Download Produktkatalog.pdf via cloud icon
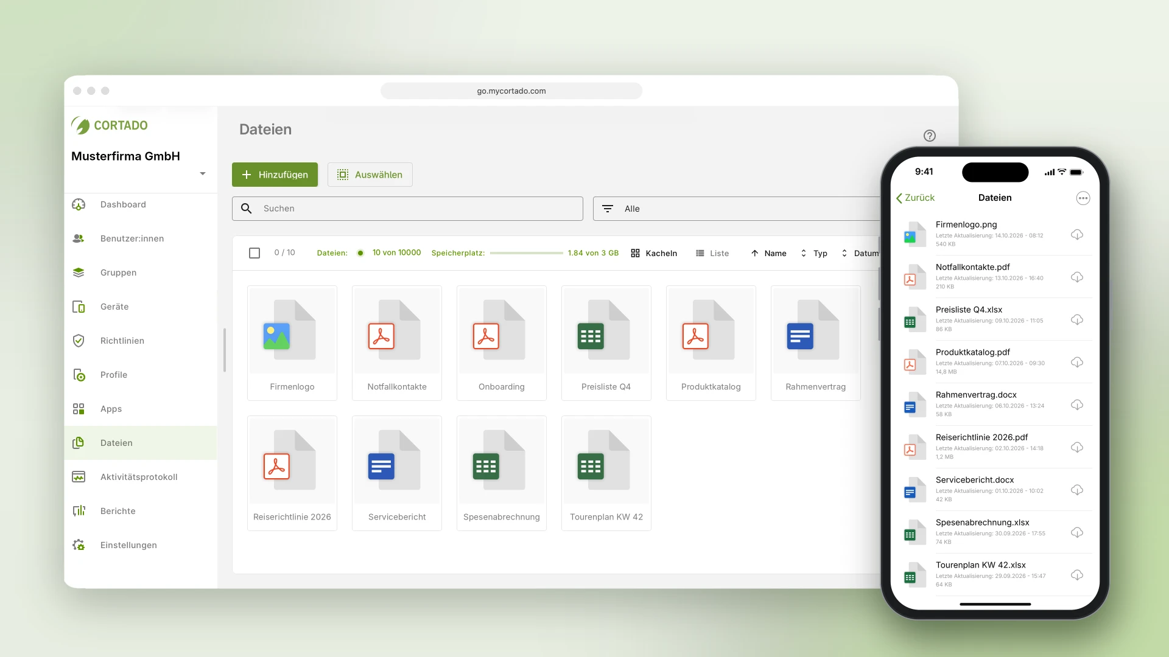The width and height of the screenshot is (1169, 657). coord(1077,362)
